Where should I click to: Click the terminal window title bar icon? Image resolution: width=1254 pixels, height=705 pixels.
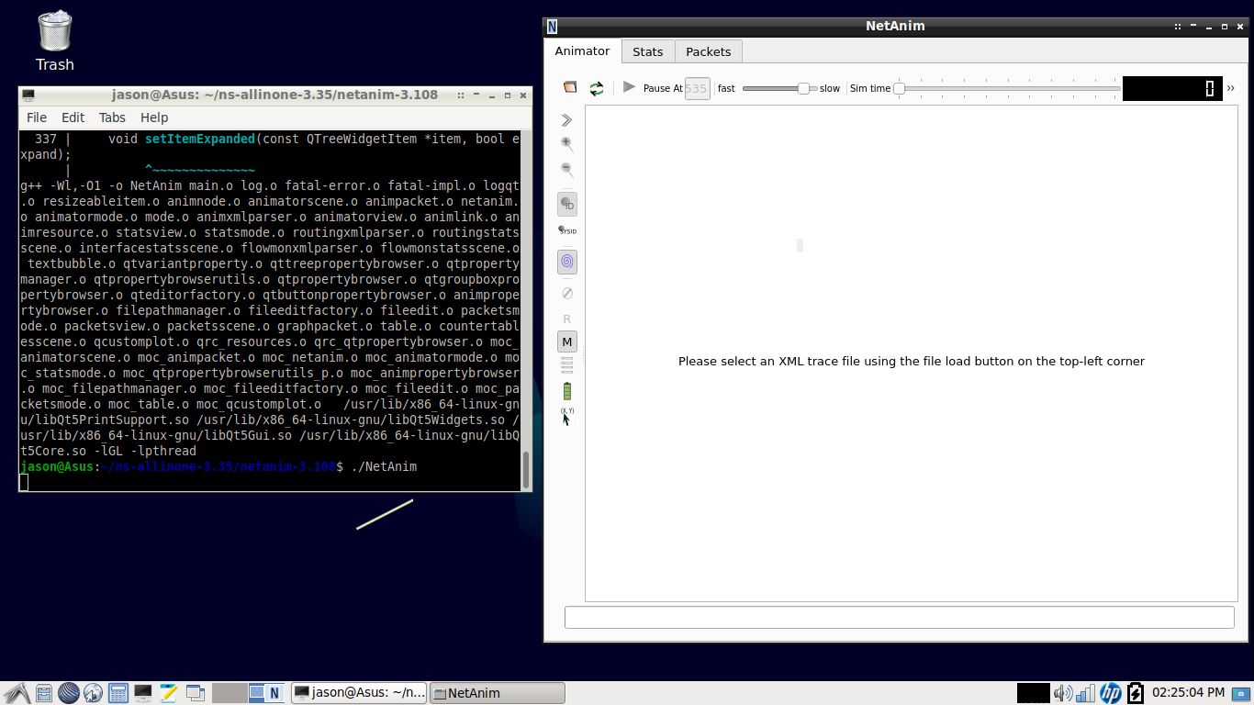[28, 95]
